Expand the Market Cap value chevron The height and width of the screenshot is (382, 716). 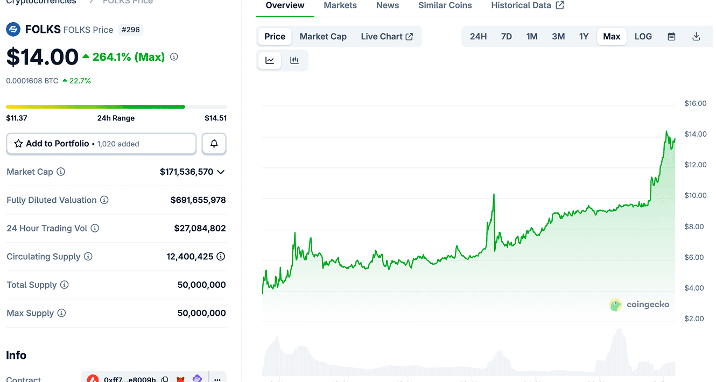point(220,172)
